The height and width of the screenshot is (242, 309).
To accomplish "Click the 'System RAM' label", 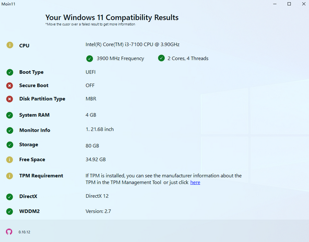I will pyautogui.click(x=34, y=115).
